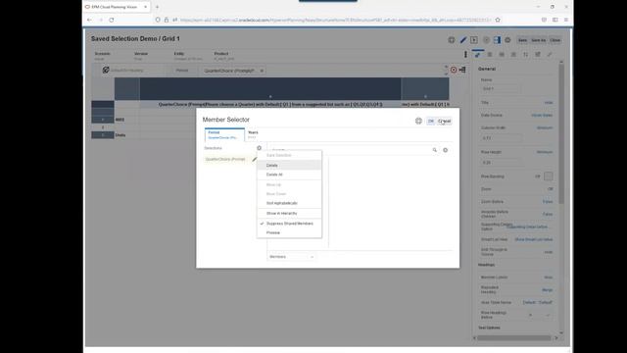This screenshot has height=353, width=627.
Task: Click Delete in the selections menu
Action: (x=289, y=166)
